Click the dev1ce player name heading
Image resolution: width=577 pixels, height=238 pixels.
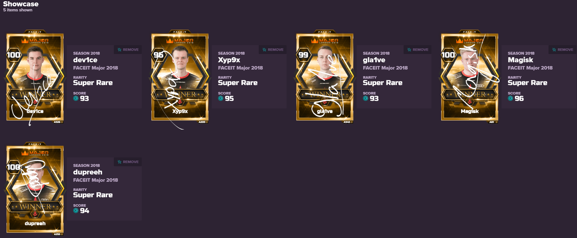(85, 60)
